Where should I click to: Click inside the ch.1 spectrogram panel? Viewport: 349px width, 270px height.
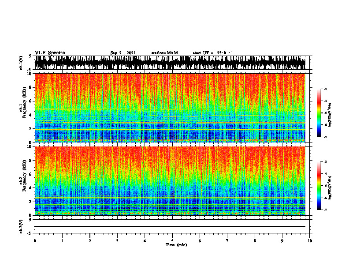(x=170, y=108)
